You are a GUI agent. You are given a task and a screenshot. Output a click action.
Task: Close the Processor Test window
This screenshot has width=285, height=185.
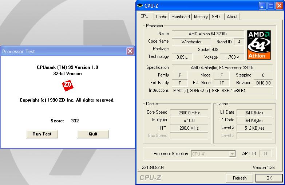[x=130, y=51]
